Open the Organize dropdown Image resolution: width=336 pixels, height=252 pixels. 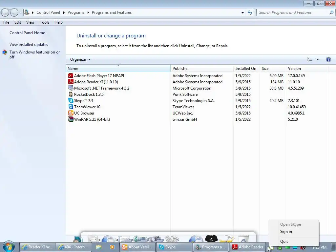(80, 59)
